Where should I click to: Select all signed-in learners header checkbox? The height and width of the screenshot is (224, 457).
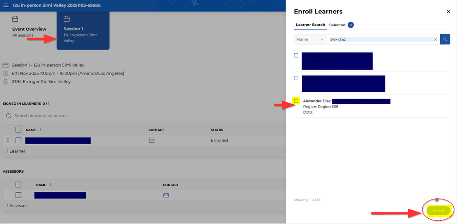(x=18, y=130)
